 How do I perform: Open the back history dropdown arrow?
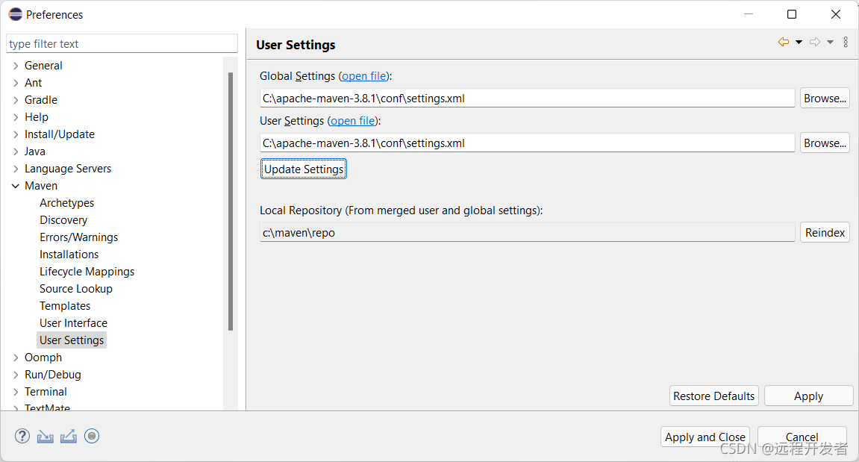(799, 43)
